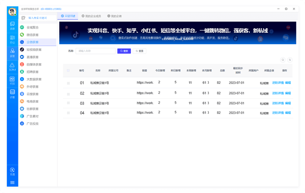Open 进粉详情 link for row 02

coord(278,93)
